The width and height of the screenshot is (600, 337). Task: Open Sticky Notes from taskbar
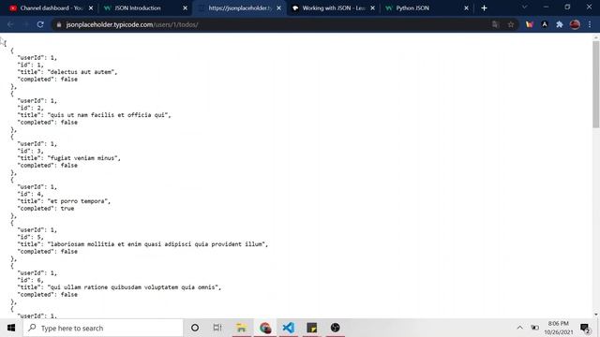[x=311, y=328]
